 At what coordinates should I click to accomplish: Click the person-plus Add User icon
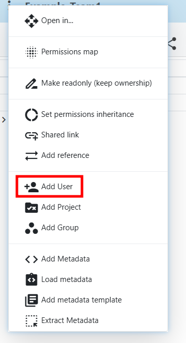tap(31, 187)
